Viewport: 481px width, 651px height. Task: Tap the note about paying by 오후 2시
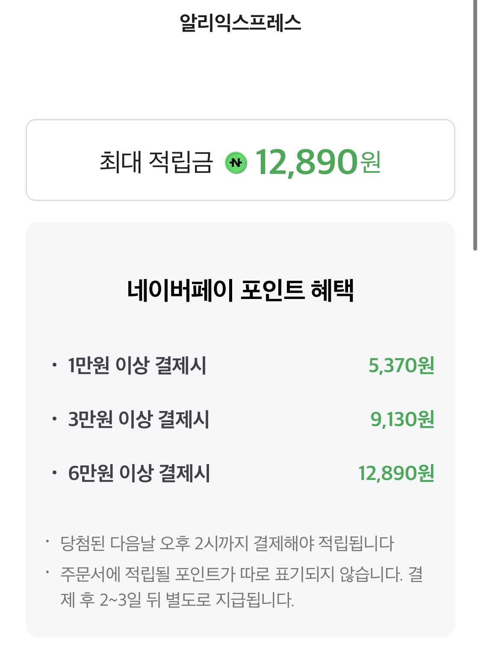[227, 543]
